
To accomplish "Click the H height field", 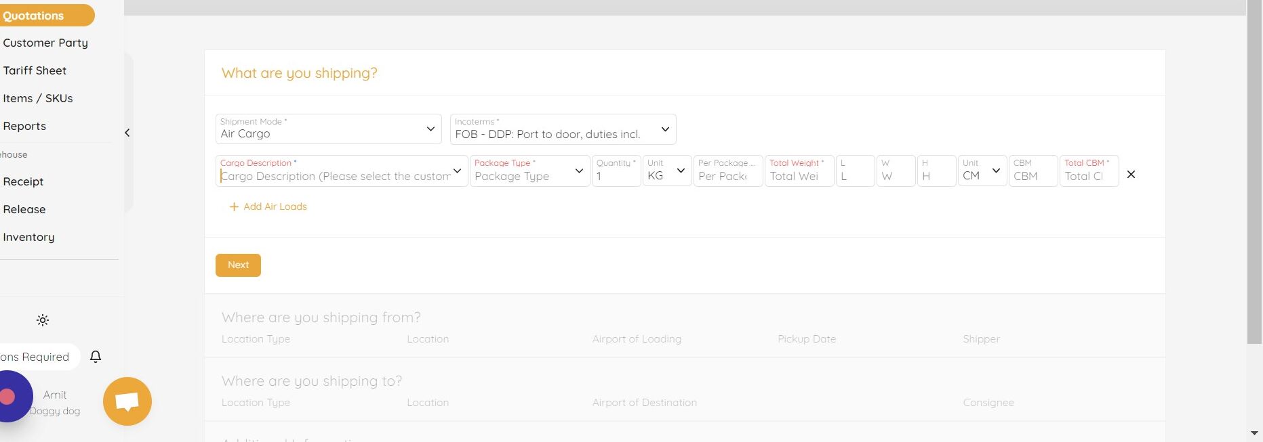I will [937, 171].
